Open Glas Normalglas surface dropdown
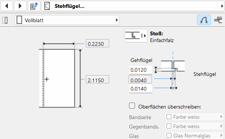Viewport: 225px width, 139px height. pos(194,135)
